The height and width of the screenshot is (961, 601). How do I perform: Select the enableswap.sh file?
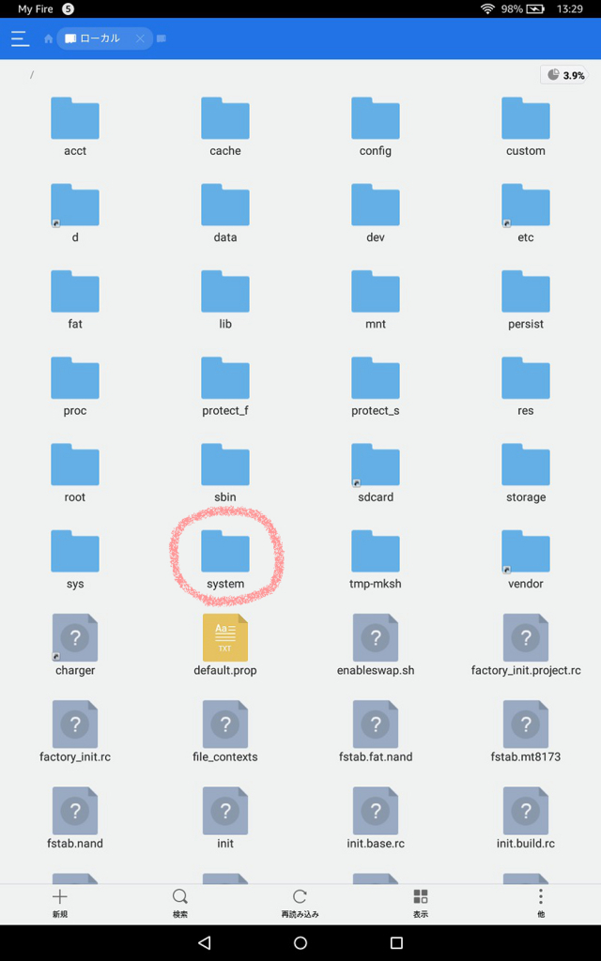(x=376, y=646)
